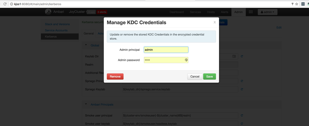This screenshot has height=126, width=309.
Task: Reload the page with browser refresh icon
Action: pyautogui.click(x=5, y=4)
